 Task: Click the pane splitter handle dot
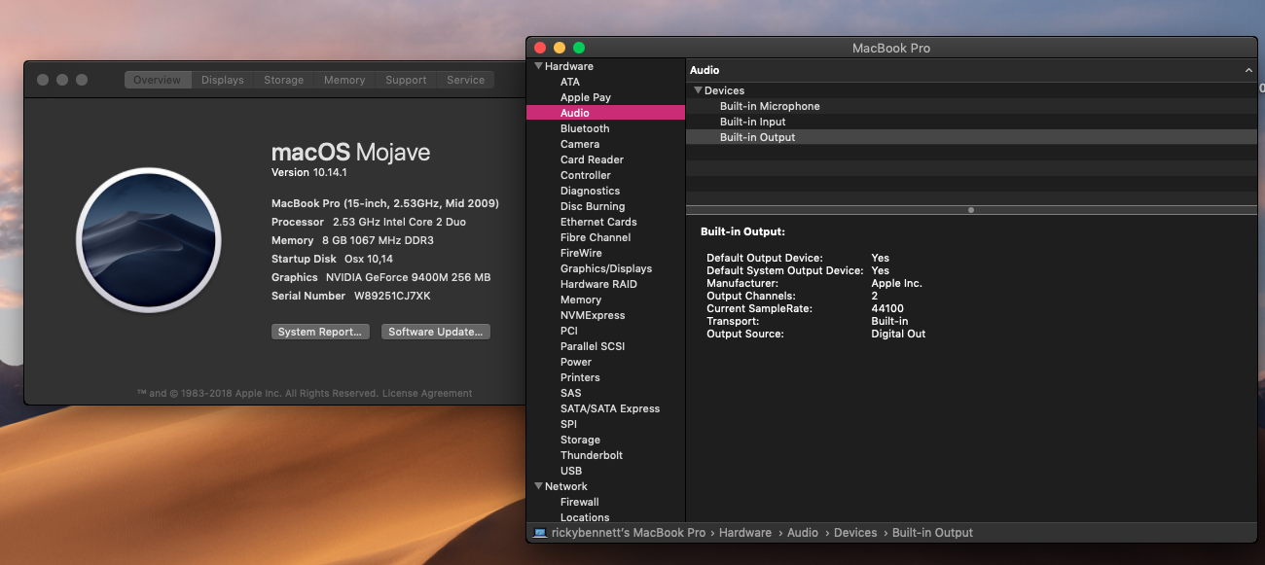(x=971, y=210)
